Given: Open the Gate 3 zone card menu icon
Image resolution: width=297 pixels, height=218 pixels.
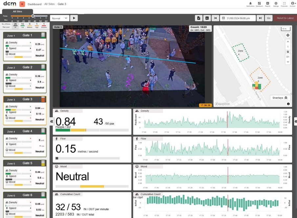Looking at the screenshot, I should (x=43, y=99).
